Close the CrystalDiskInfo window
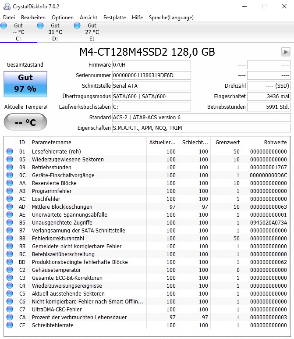Viewport: 294px width, 339px height. point(284,6)
